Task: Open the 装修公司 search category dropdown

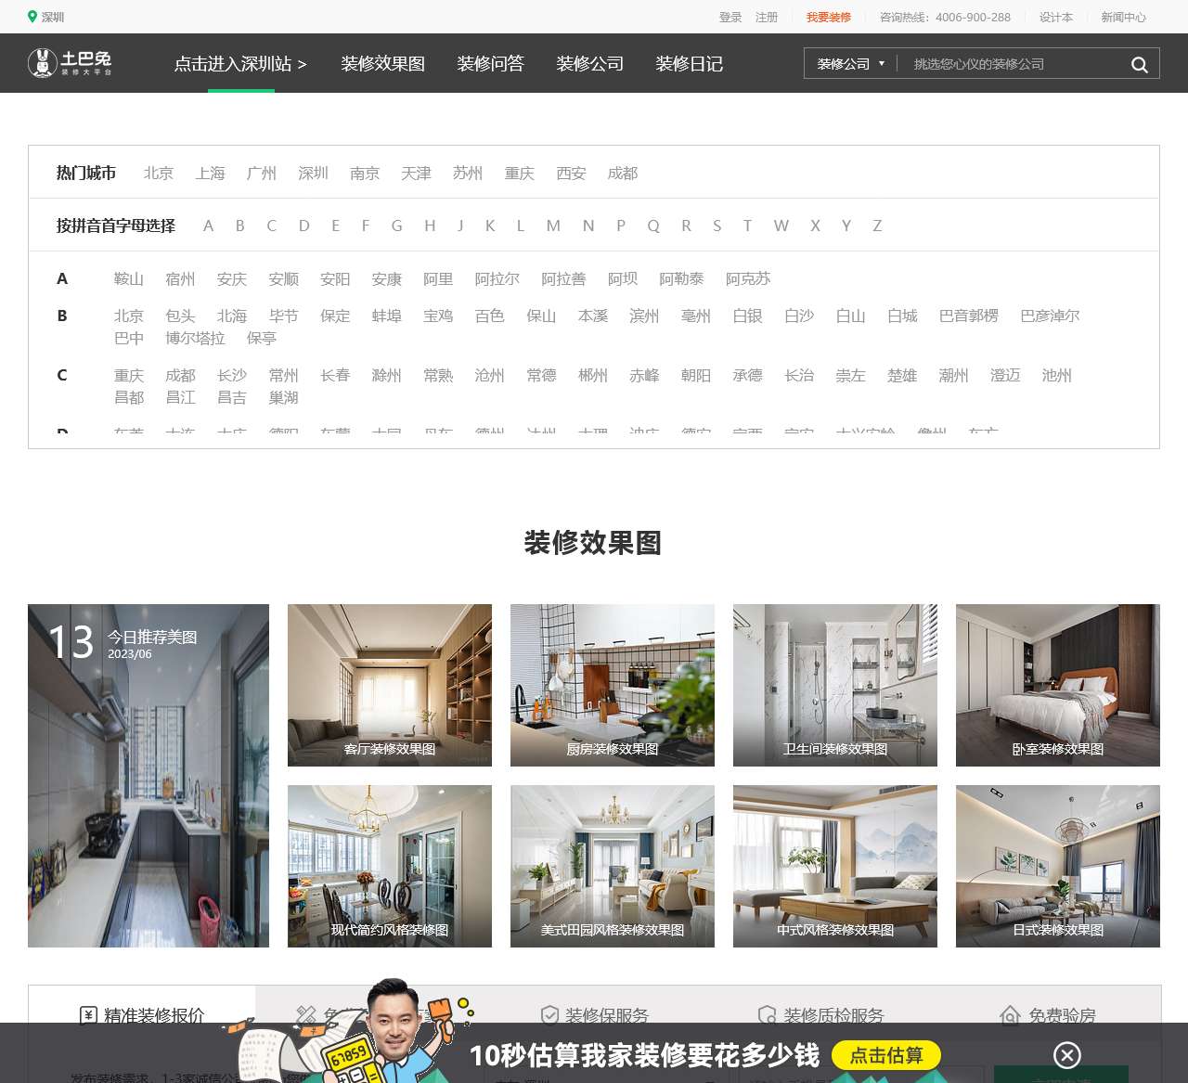Action: click(851, 64)
